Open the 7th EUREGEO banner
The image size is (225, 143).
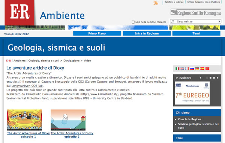click(x=192, y=93)
